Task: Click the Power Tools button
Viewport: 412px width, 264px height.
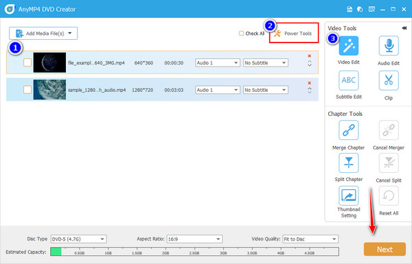Action: [294, 33]
